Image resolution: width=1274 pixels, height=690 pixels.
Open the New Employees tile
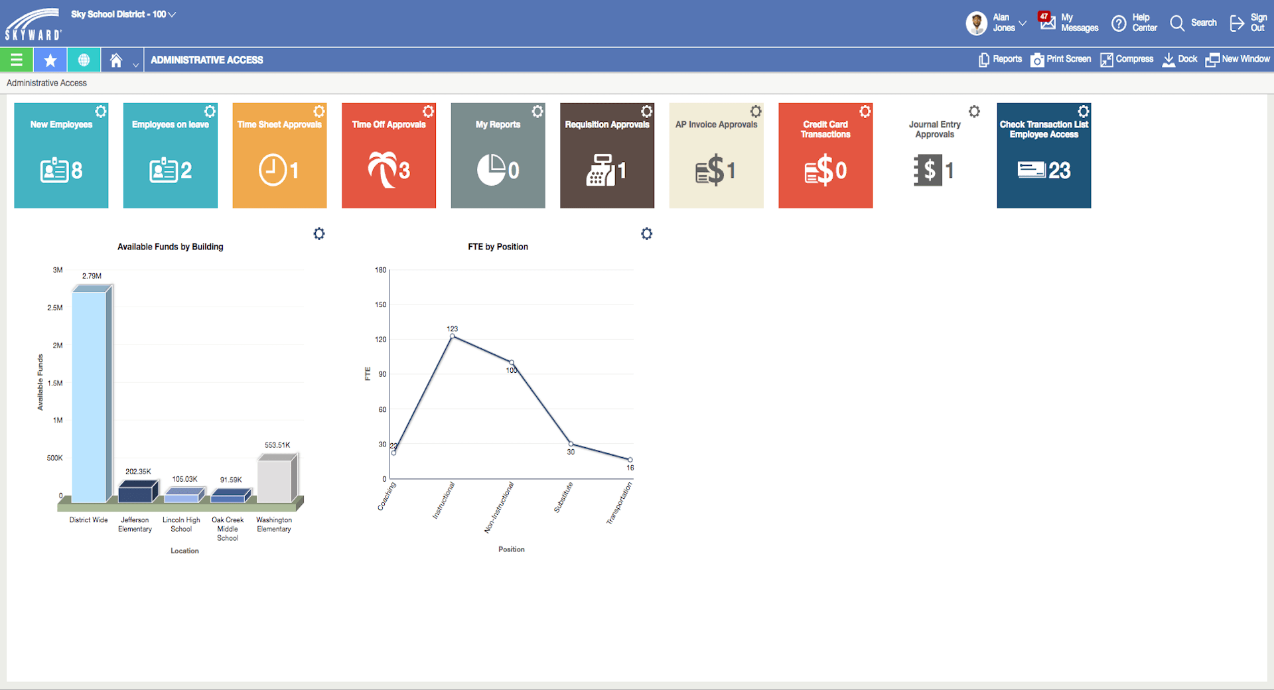click(61, 155)
